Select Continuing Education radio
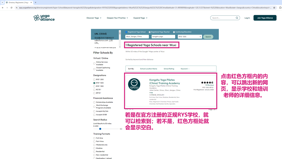282x159 pixels. pos(174,32)
